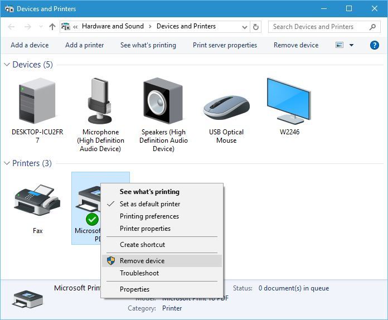Expand the arrow after Hardware and Sound

(x=150, y=27)
